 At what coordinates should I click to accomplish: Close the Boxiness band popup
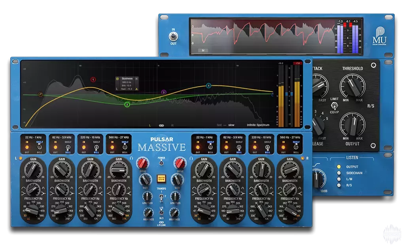point(136,78)
